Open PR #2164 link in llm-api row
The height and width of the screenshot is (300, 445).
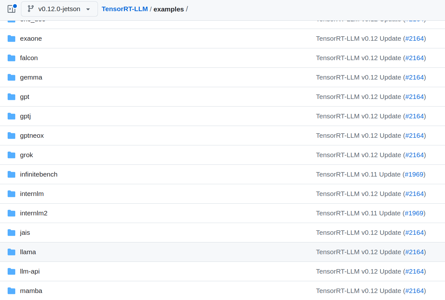(x=414, y=271)
